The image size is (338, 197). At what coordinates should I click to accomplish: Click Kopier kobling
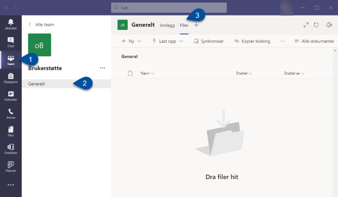(x=252, y=41)
